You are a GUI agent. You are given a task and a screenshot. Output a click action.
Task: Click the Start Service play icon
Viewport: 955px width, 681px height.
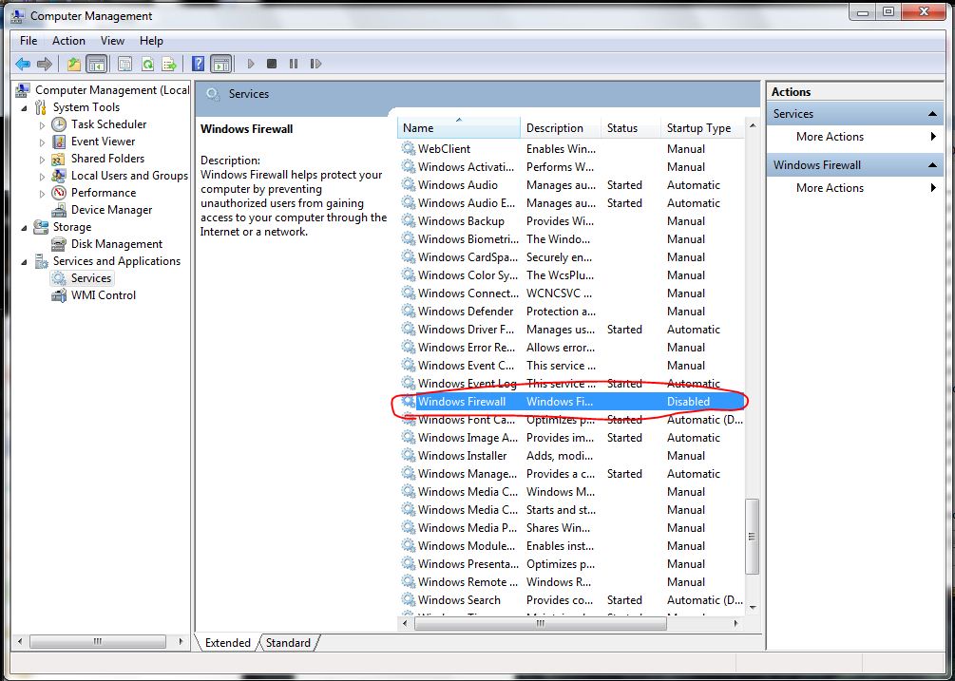250,64
